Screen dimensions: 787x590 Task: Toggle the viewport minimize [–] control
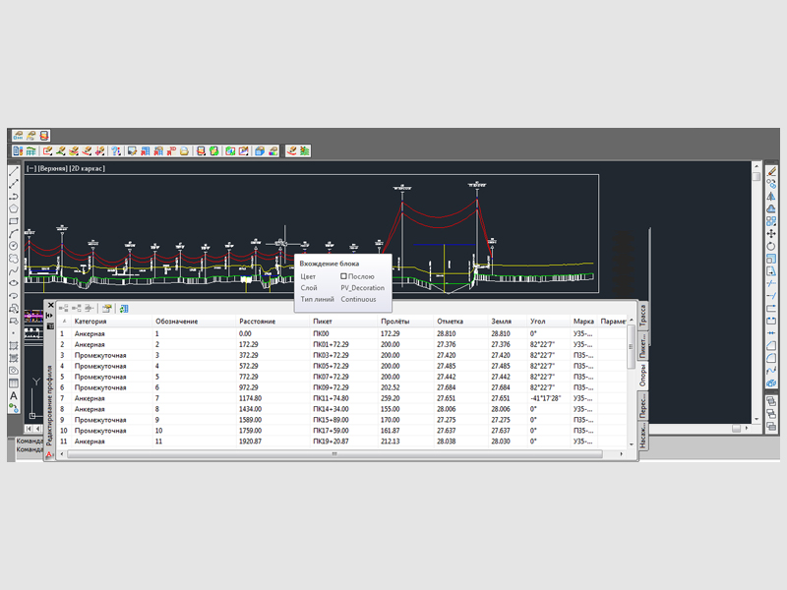coord(31,169)
